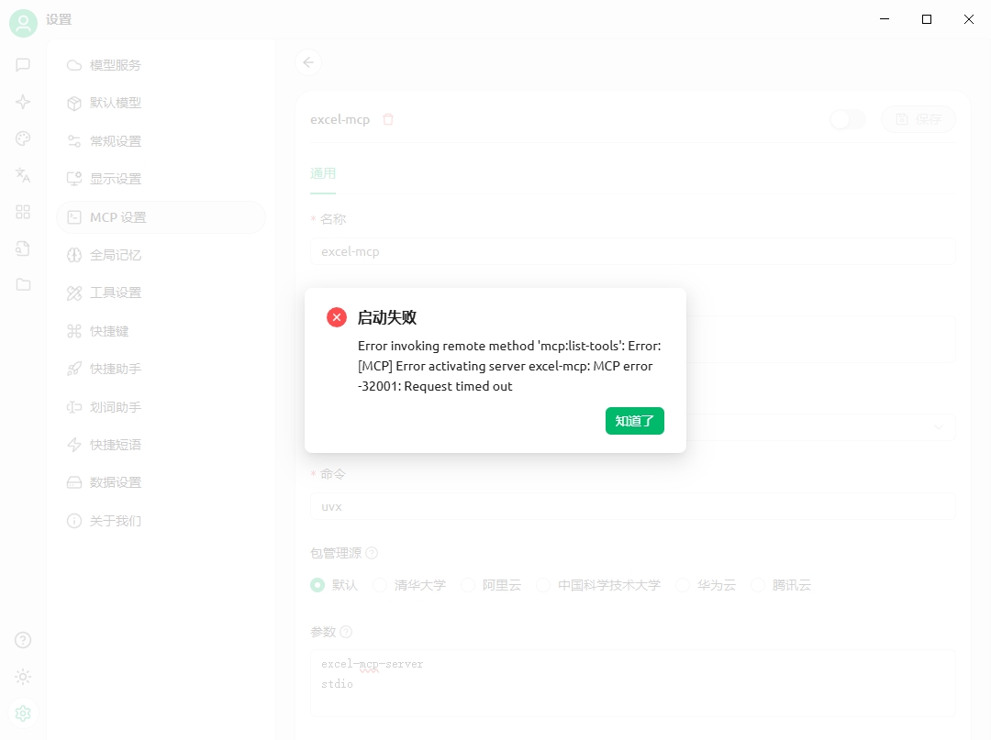Select the 腾讯云 package source radio
The height and width of the screenshot is (740, 991).
tap(758, 585)
